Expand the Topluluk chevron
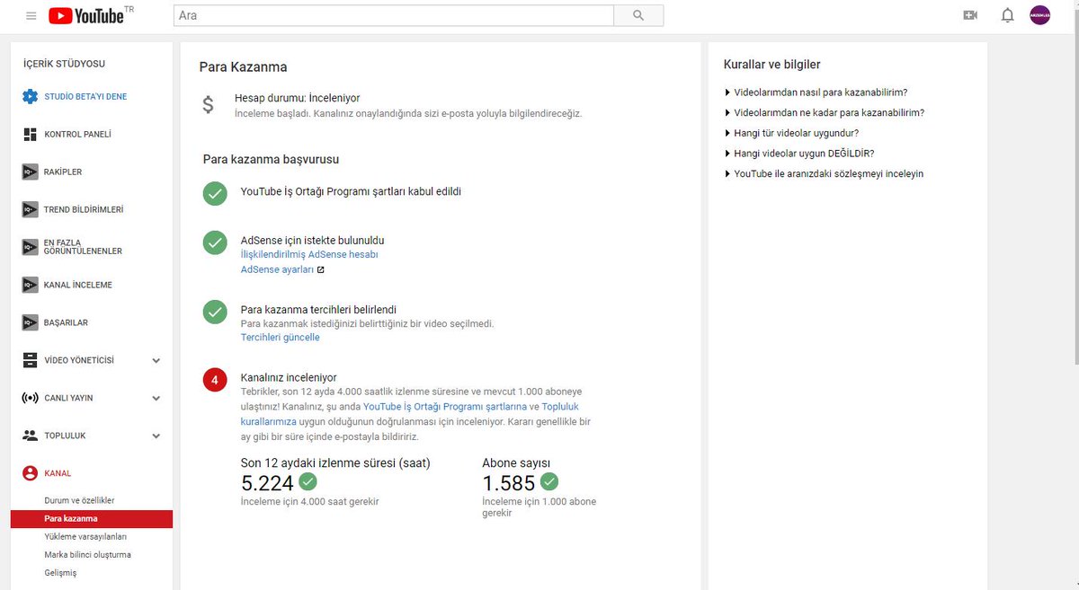The height and width of the screenshot is (590, 1079). point(156,436)
